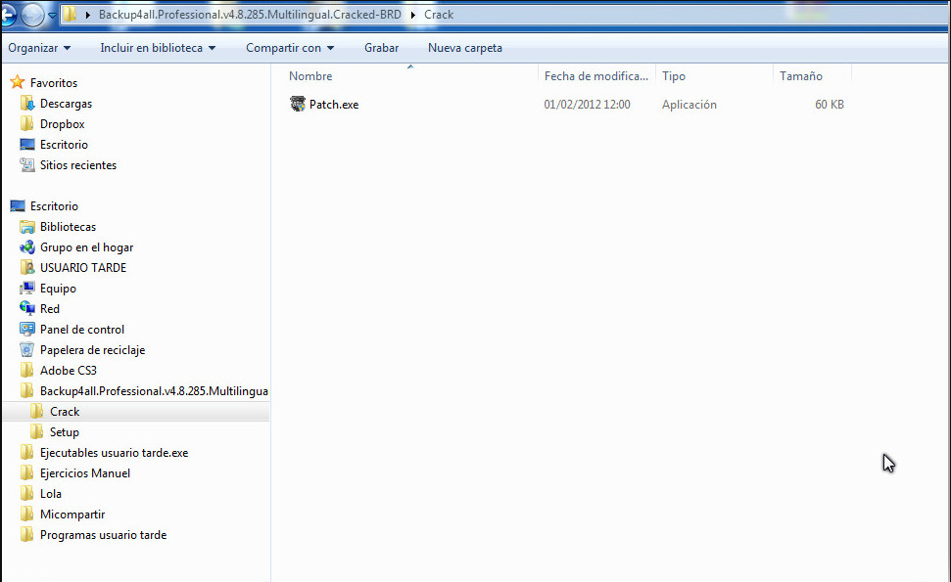Click the 01/02/2012 12:00 date cell
Viewport: 951px width, 582px height.
[587, 104]
